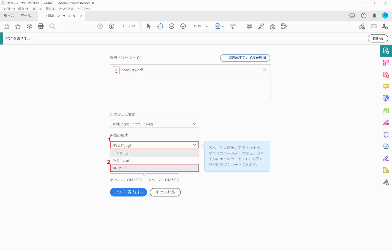Viewport: 392px width, 250px height.
Task: Open the Protect shield tool in sidebar
Action: [x=386, y=134]
